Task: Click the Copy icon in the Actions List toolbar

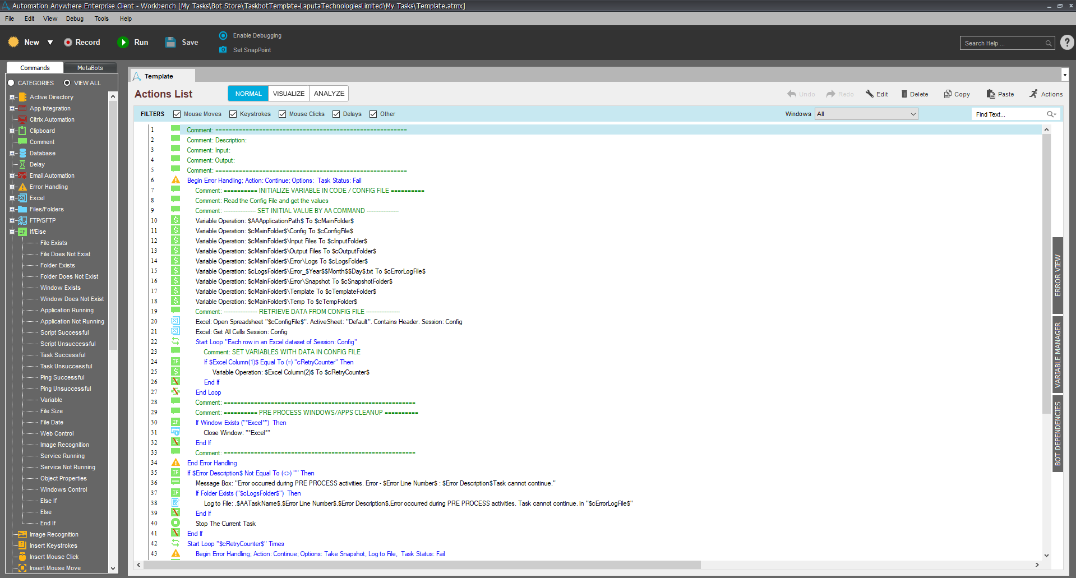Action: 948,94
